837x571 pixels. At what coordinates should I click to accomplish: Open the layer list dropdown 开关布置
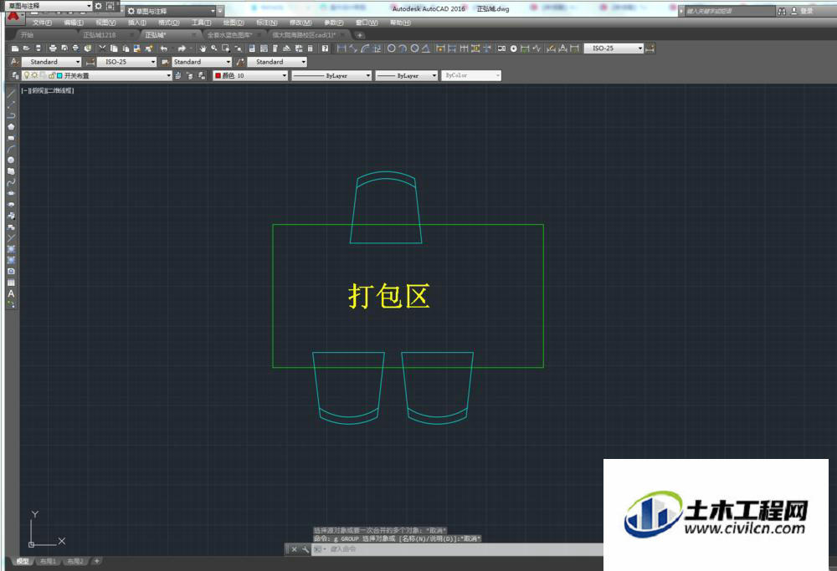coord(96,76)
